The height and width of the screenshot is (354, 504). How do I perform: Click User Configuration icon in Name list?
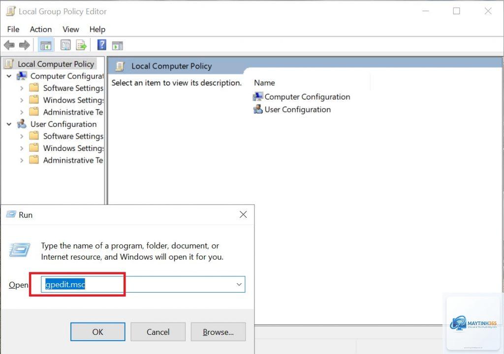[x=258, y=109]
